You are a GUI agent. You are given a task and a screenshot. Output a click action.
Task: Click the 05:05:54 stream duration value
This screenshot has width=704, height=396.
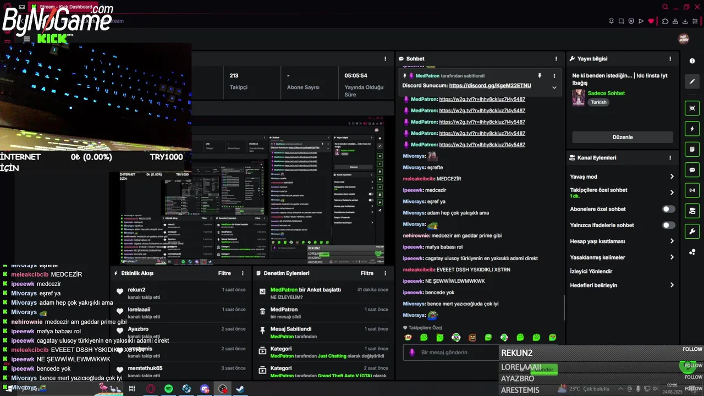(x=356, y=75)
